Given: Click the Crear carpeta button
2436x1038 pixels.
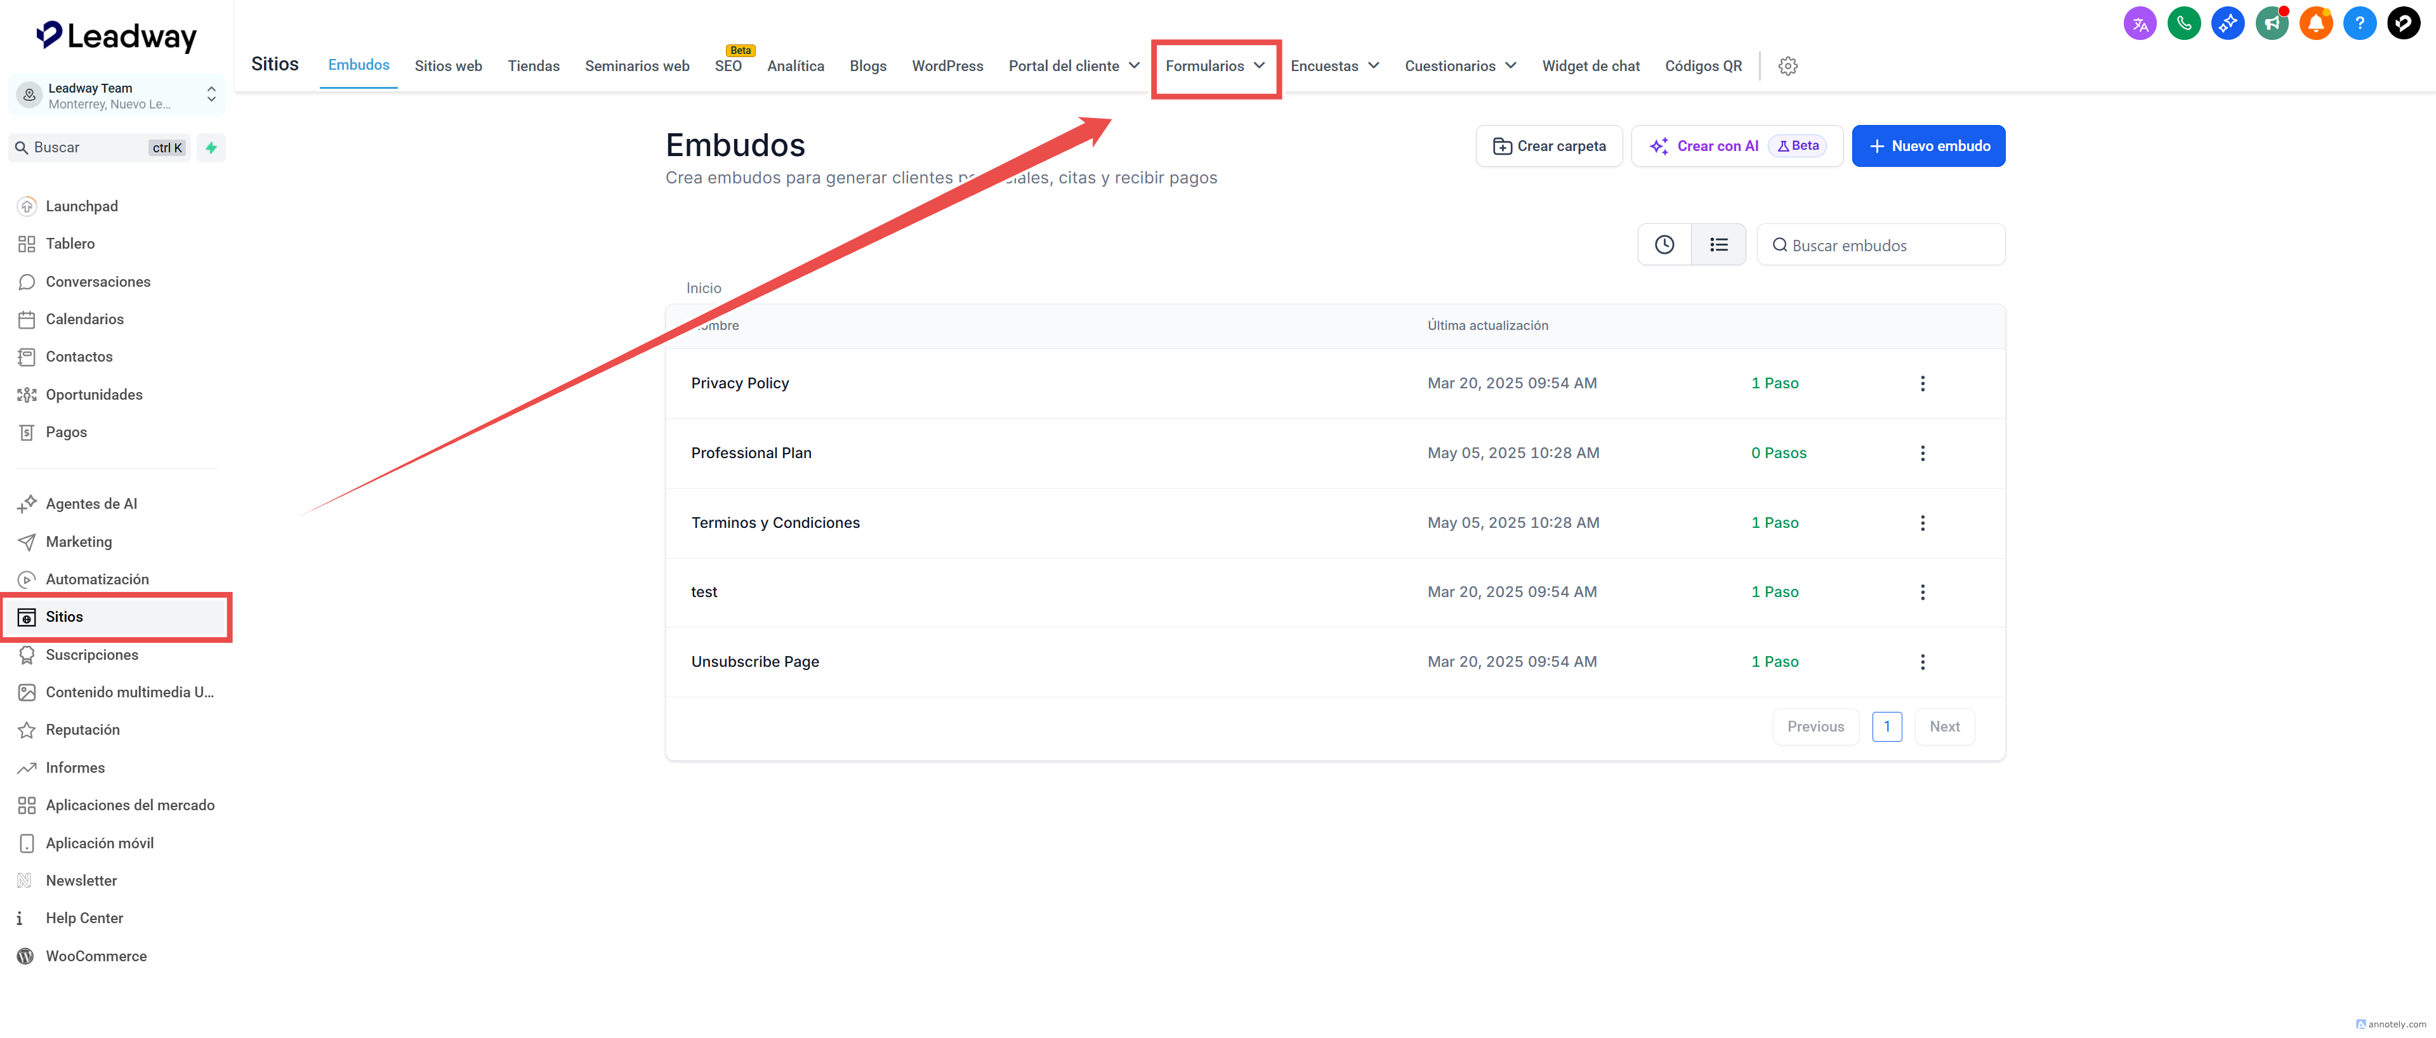Looking at the screenshot, I should pos(1548,145).
